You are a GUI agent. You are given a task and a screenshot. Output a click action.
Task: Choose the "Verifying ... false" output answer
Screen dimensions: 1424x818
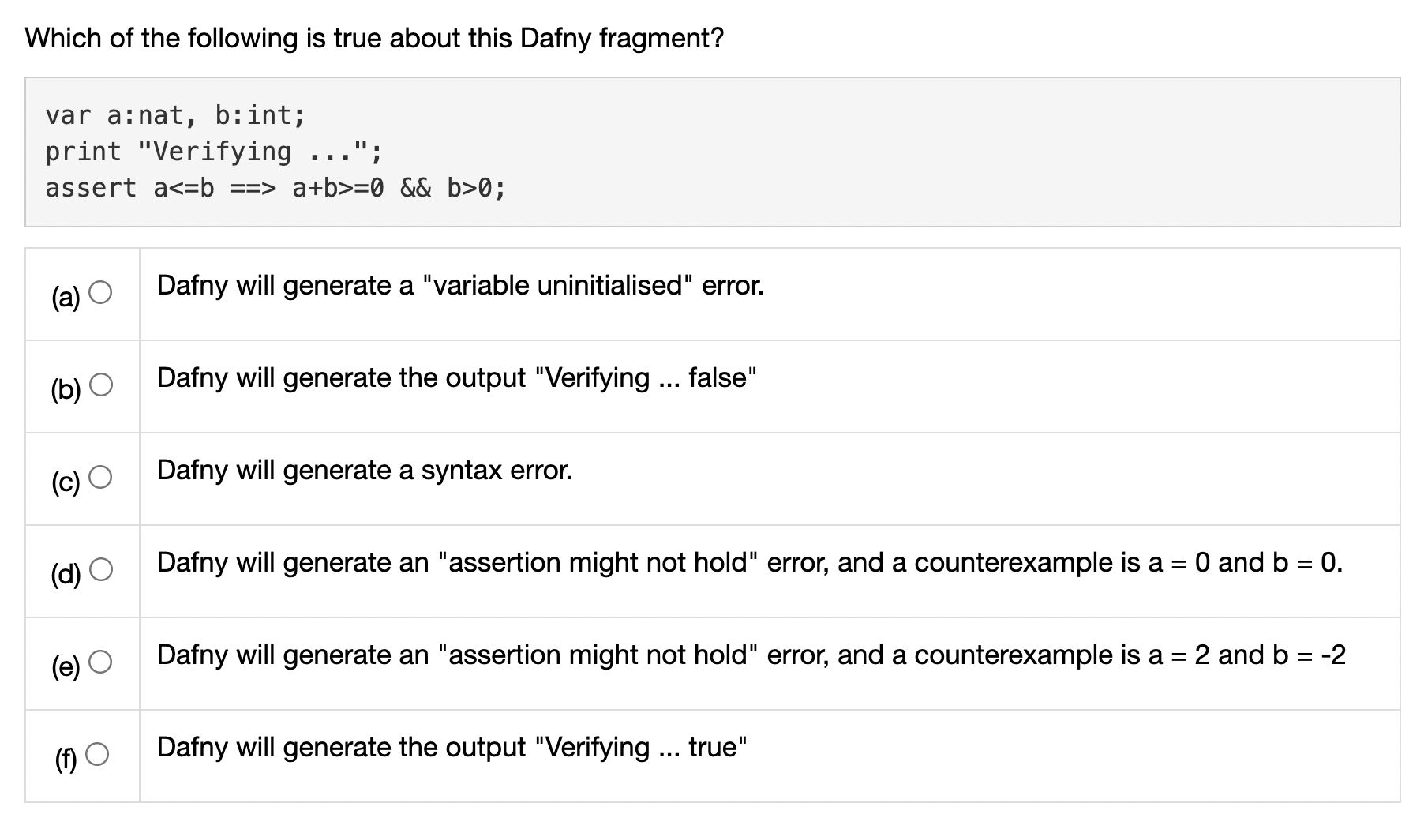456,378
